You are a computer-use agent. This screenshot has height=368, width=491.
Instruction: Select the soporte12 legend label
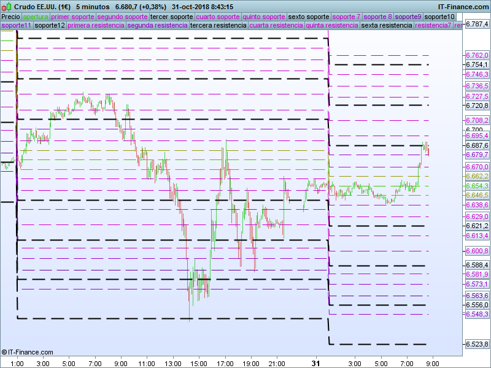(x=50, y=25)
